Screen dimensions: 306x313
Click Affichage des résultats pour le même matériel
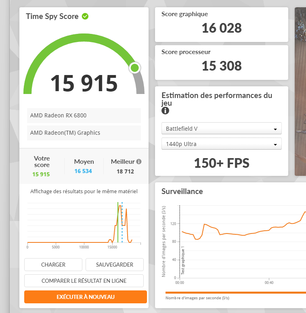tap(84, 192)
